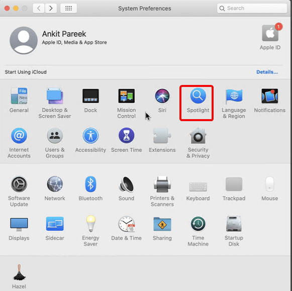Close the System Preferences window

point(7,8)
